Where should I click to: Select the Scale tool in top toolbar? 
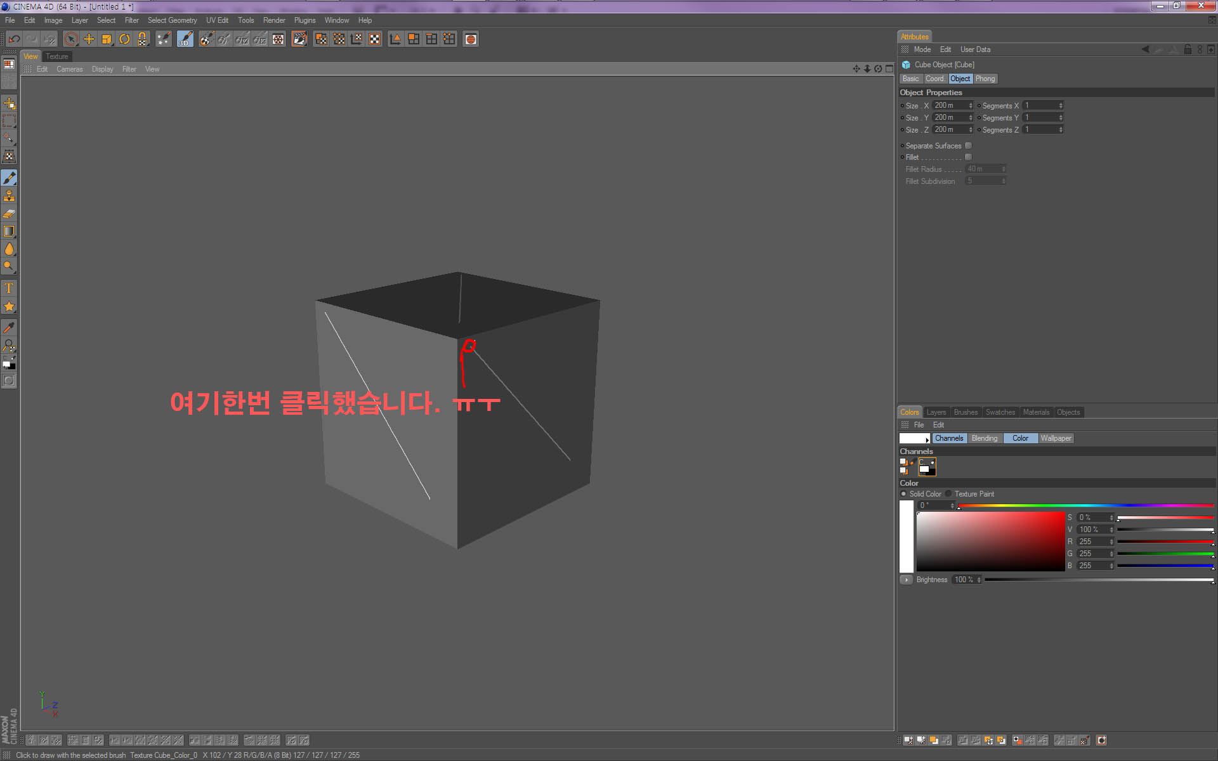[107, 39]
